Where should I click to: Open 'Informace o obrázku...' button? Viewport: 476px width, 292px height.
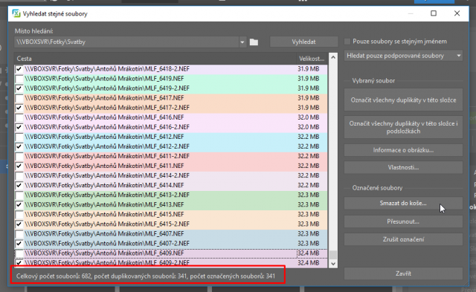[x=403, y=150]
